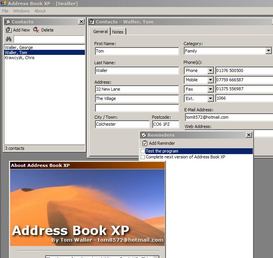Open the Category dropdown arrow

(268, 51)
